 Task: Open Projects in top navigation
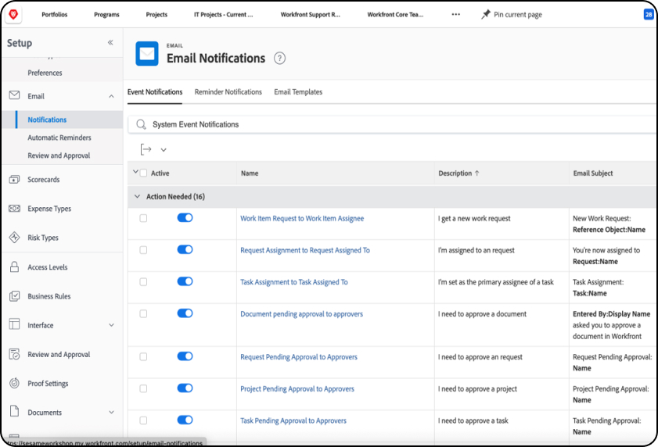[x=156, y=14]
